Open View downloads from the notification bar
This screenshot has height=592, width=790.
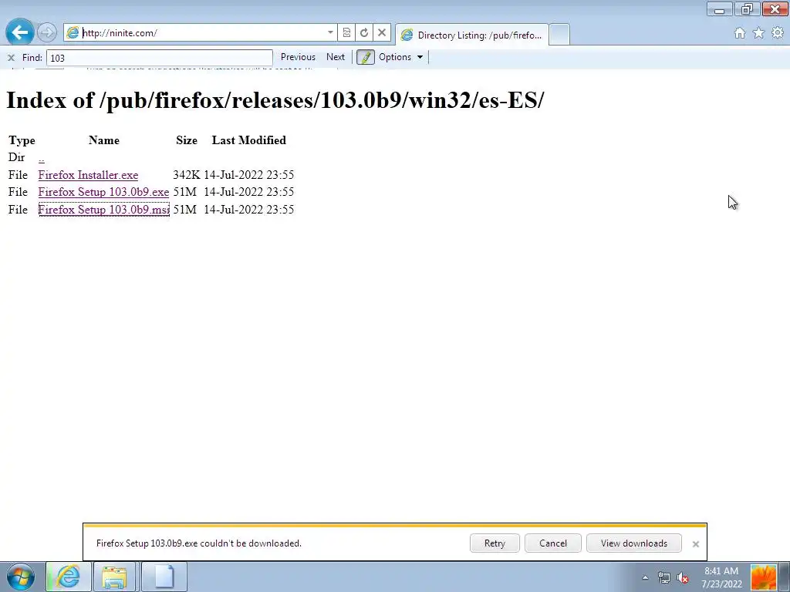634,543
